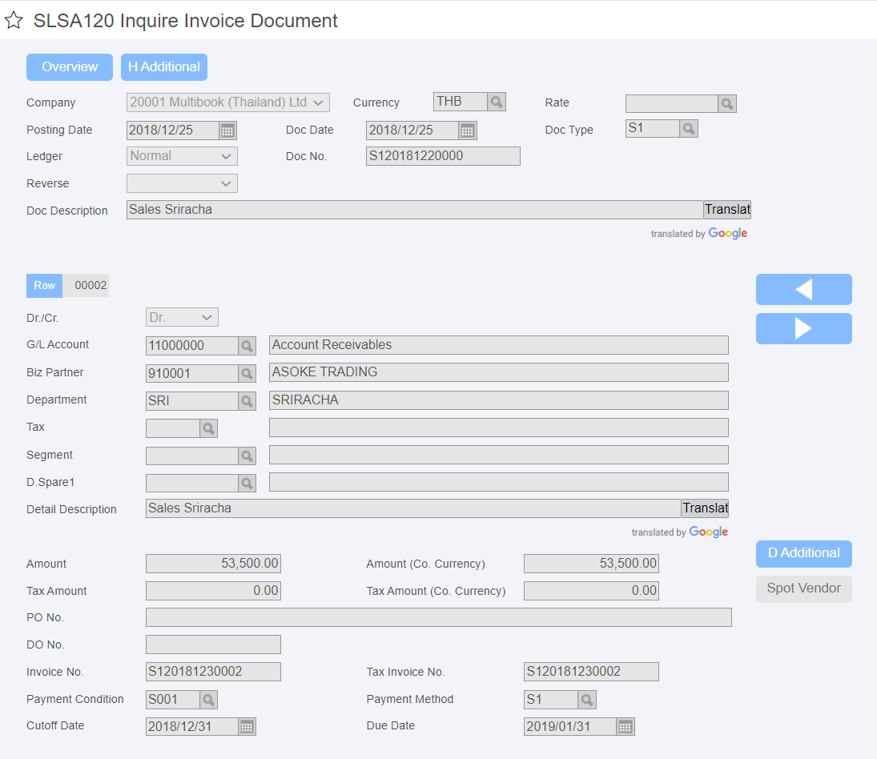The width and height of the screenshot is (877, 759).
Task: Click the PO No. field
Action: 439,617
